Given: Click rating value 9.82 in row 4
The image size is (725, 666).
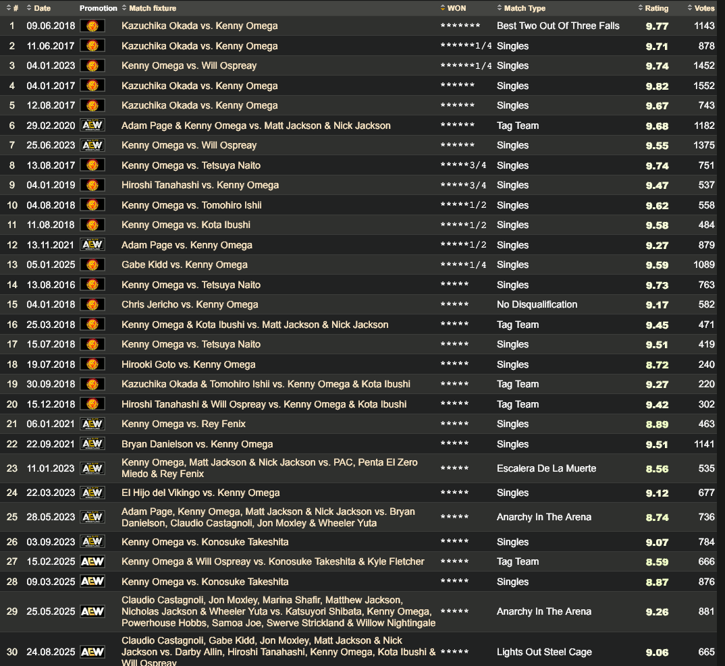Looking at the screenshot, I should point(657,86).
